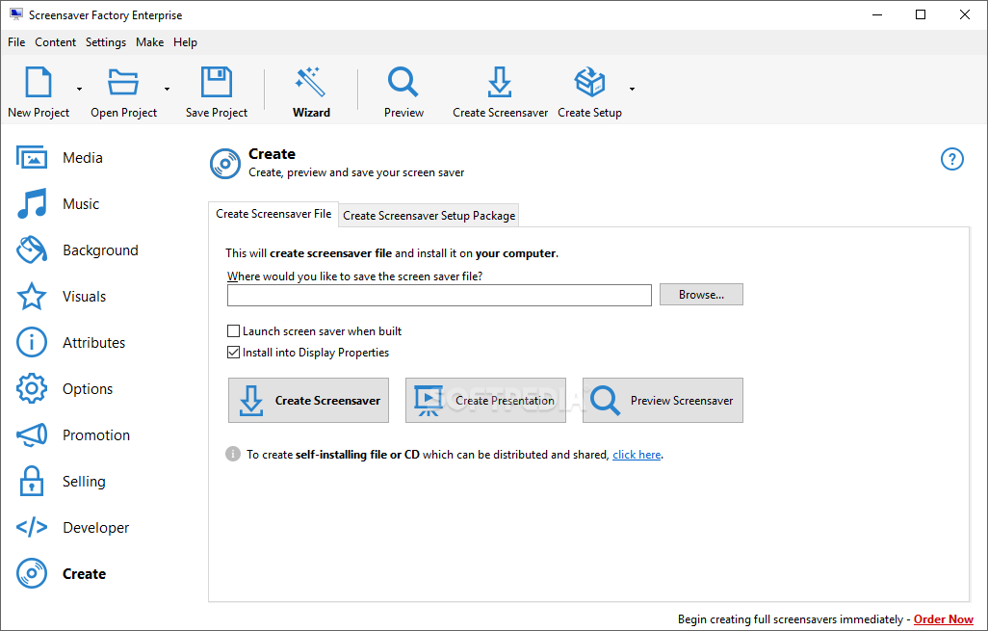Click the help question mark icon

(x=952, y=159)
